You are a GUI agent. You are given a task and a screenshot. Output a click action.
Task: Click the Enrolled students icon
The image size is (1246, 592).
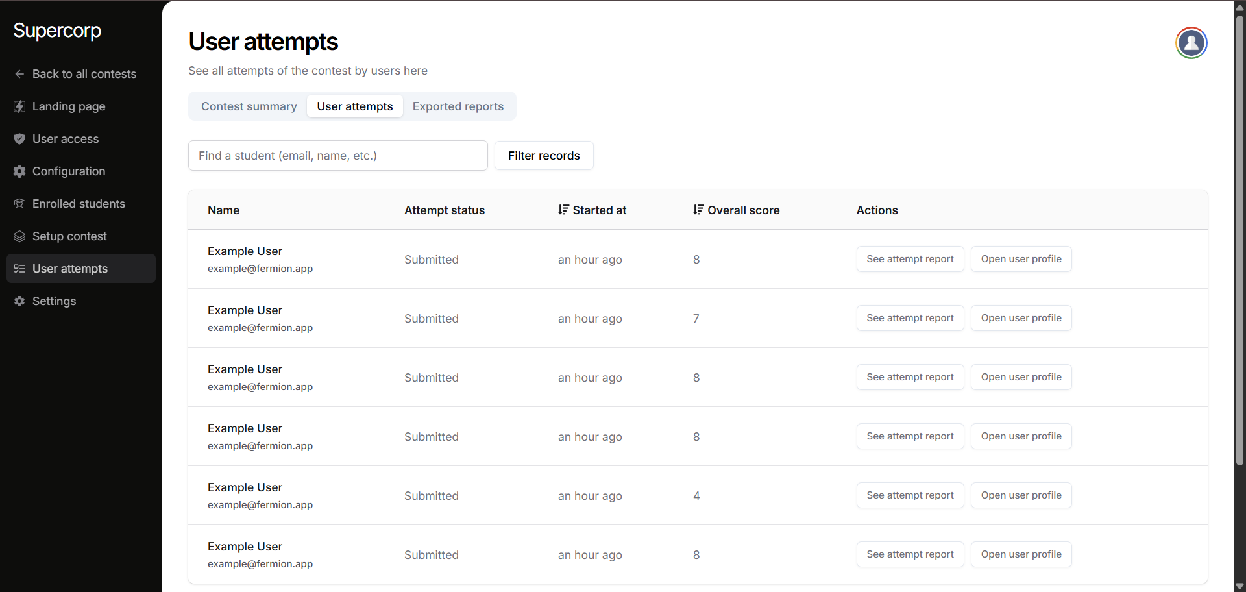coord(19,204)
